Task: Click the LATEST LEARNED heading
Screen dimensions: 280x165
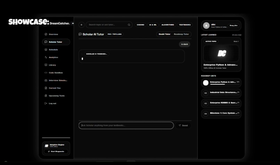Action: pos(208,35)
